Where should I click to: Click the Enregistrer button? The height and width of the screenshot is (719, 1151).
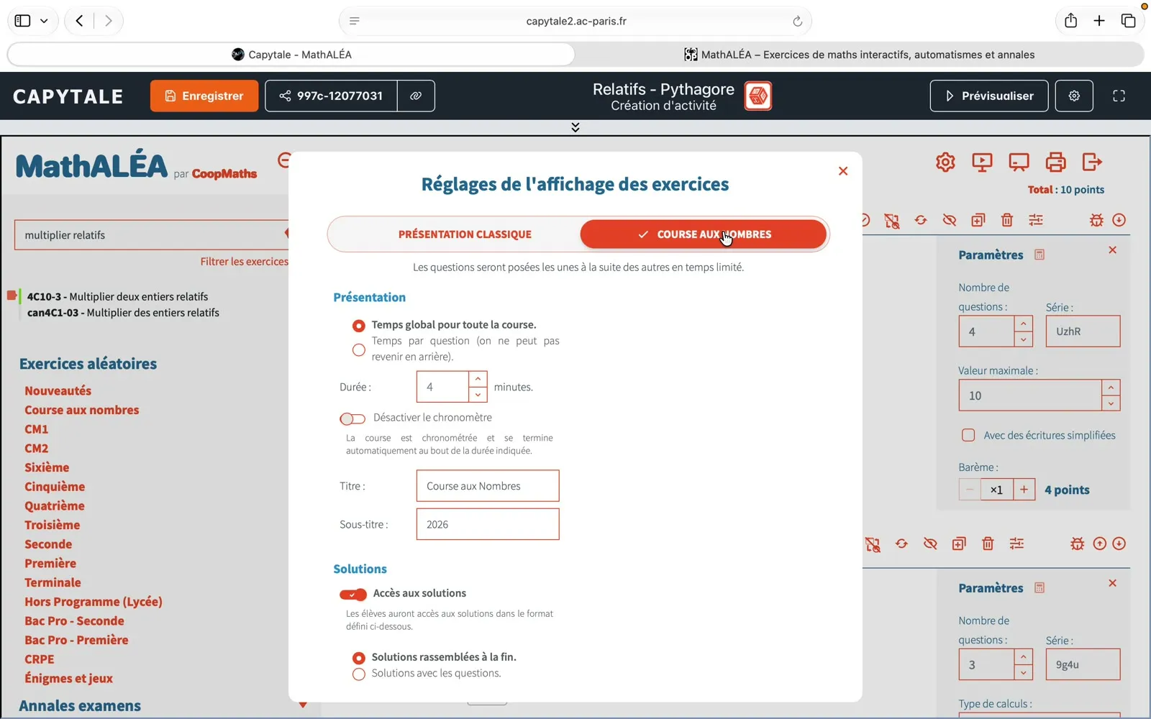tap(204, 96)
